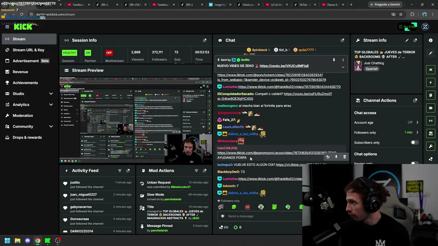This screenshot has width=438, height=246.
Task: Open the profile avatar menu
Action: point(425,27)
